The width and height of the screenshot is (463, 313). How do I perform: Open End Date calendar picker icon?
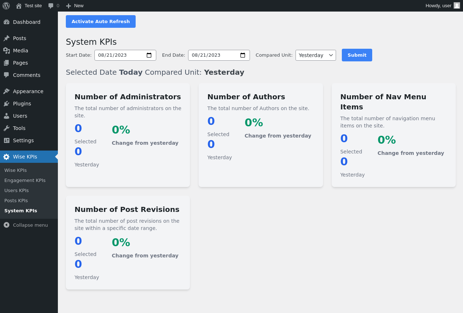coord(243,55)
